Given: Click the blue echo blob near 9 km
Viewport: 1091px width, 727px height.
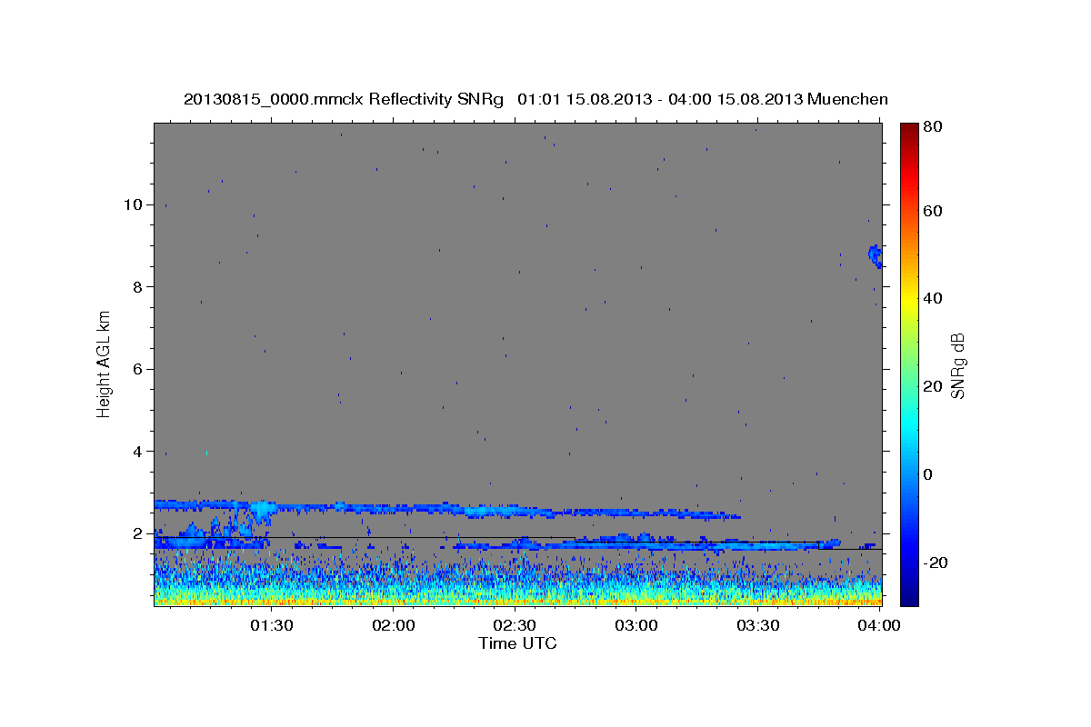Looking at the screenshot, I should click(876, 255).
